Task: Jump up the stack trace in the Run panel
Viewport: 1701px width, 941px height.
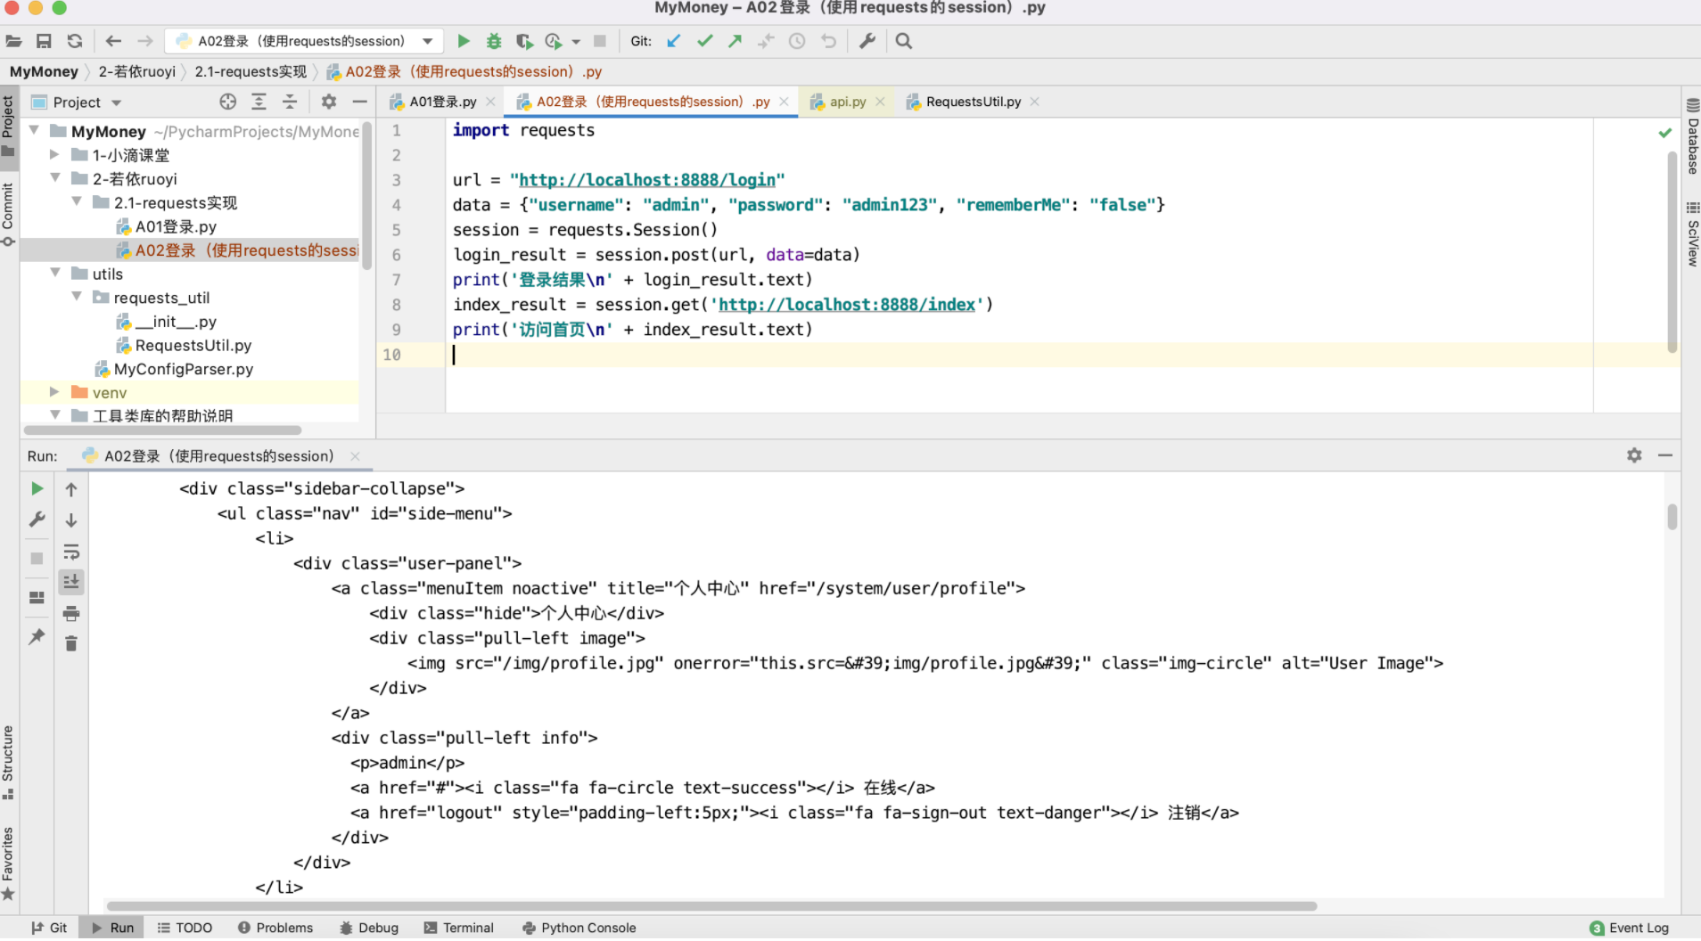Action: pyautogui.click(x=71, y=488)
